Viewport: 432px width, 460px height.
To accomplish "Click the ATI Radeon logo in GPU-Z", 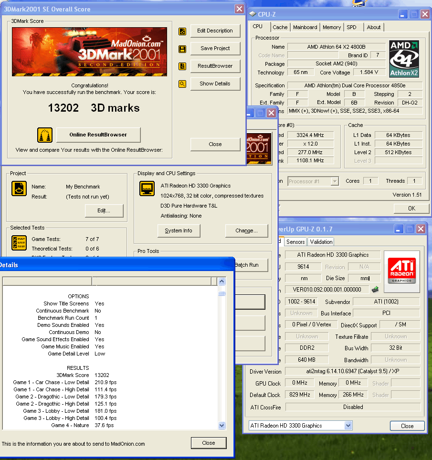I will [402, 272].
